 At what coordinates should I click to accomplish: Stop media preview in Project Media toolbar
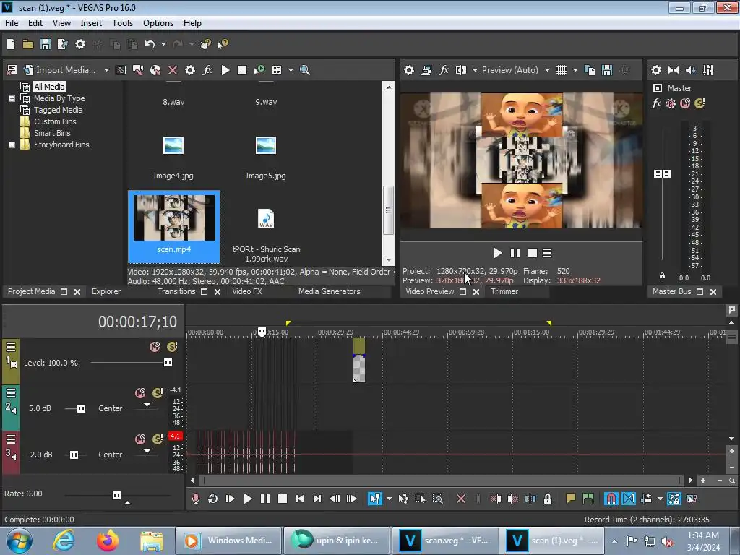[x=242, y=70]
